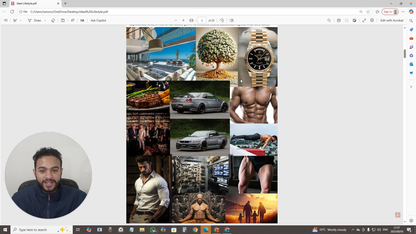Click the PDF vertical scrollbar thumb
This screenshot has width=416, height=234.
point(405,54)
